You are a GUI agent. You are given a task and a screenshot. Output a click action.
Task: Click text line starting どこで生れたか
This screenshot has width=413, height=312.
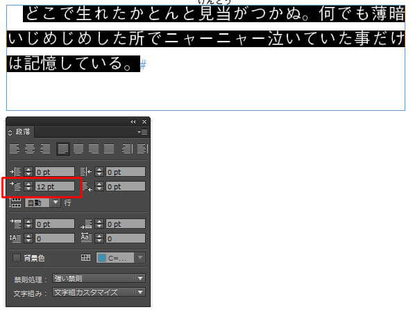tap(214, 14)
